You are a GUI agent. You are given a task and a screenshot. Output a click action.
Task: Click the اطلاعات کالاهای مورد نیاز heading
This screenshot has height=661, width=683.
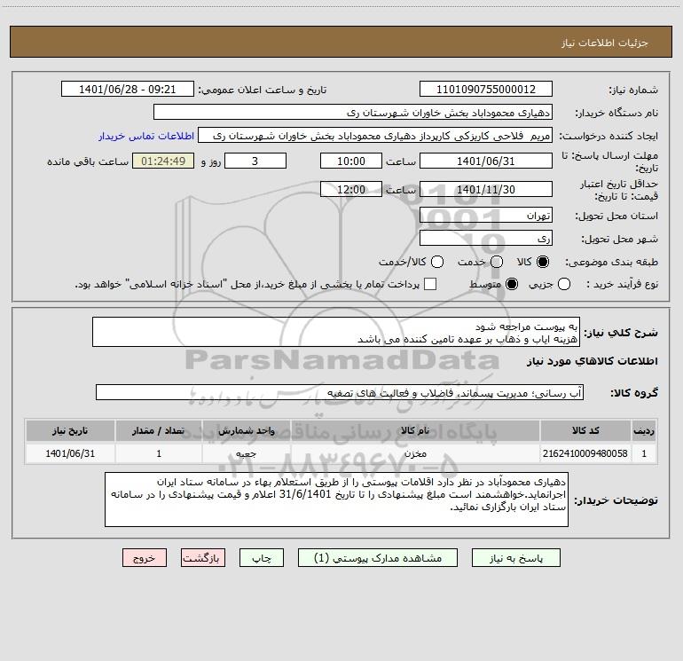click(x=592, y=361)
